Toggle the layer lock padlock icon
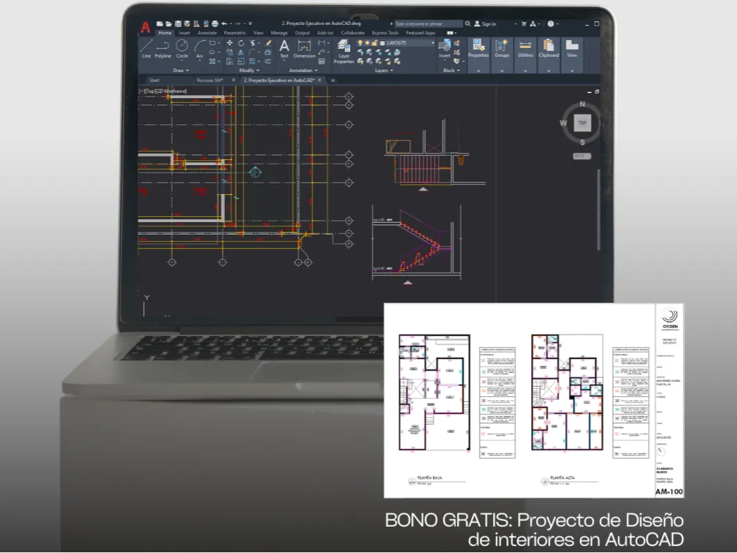737x553 pixels. click(374, 43)
